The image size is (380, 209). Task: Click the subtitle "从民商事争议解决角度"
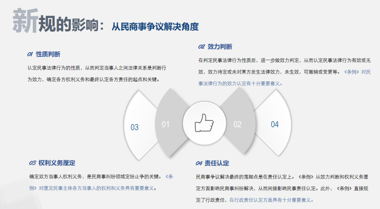[155, 27]
